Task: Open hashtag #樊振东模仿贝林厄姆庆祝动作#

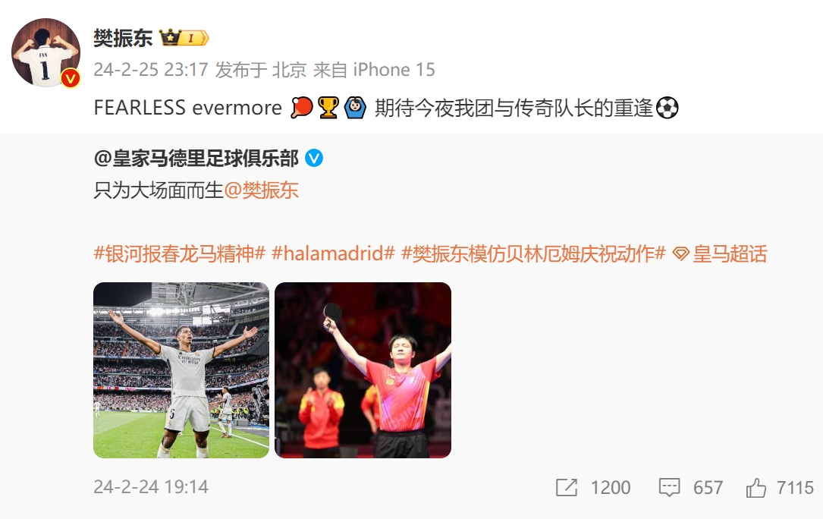Action: 533,253
